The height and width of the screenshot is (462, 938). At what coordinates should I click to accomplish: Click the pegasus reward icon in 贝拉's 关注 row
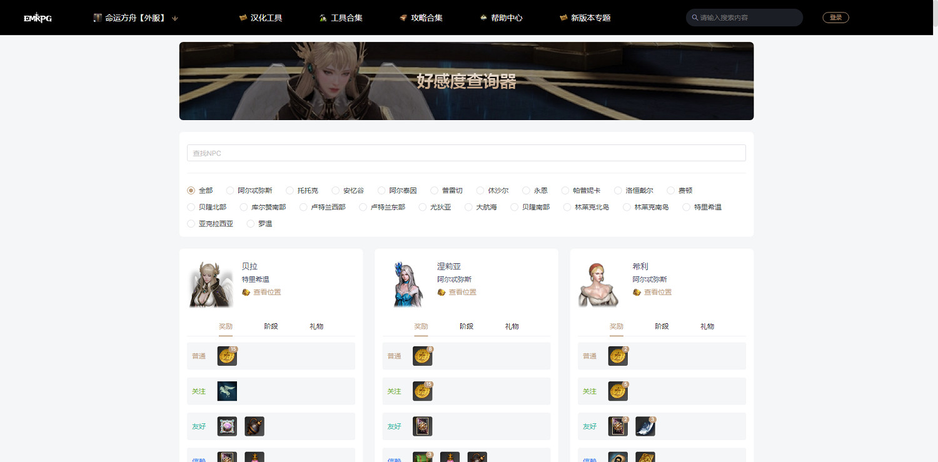click(226, 391)
